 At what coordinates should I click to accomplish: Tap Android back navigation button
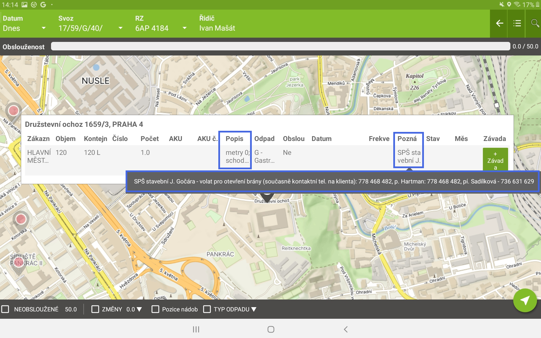[x=346, y=329]
